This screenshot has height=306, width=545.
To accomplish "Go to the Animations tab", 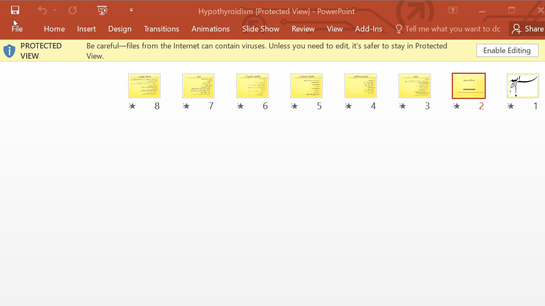I will (x=210, y=29).
